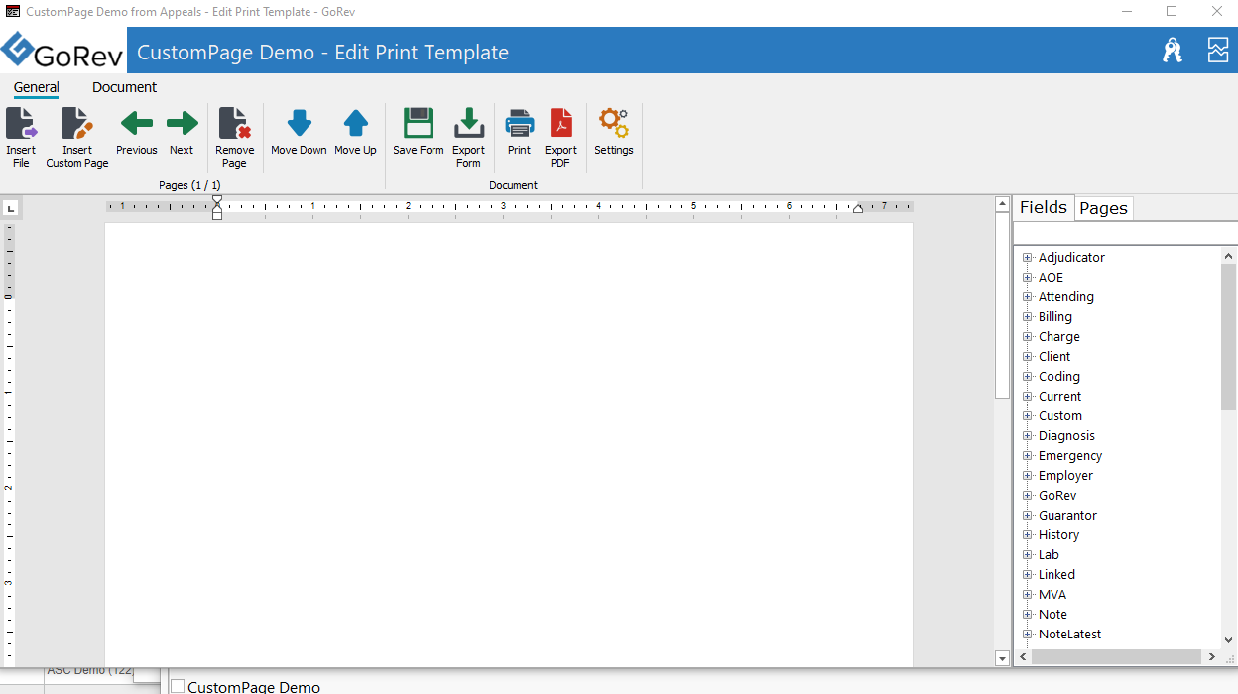The image size is (1238, 694).
Task: Click inside the blank document page
Action: [509, 444]
